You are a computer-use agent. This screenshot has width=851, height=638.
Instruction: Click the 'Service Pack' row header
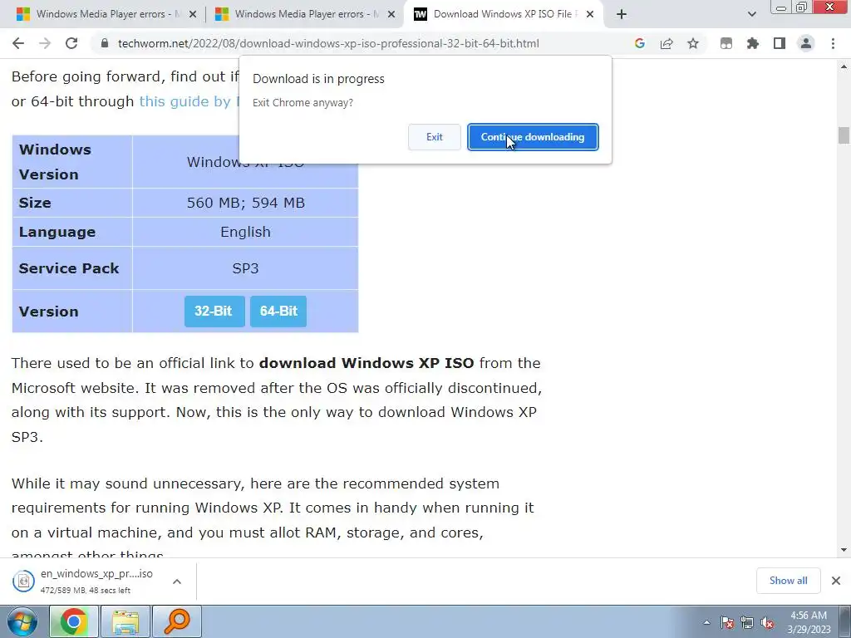[x=72, y=268]
